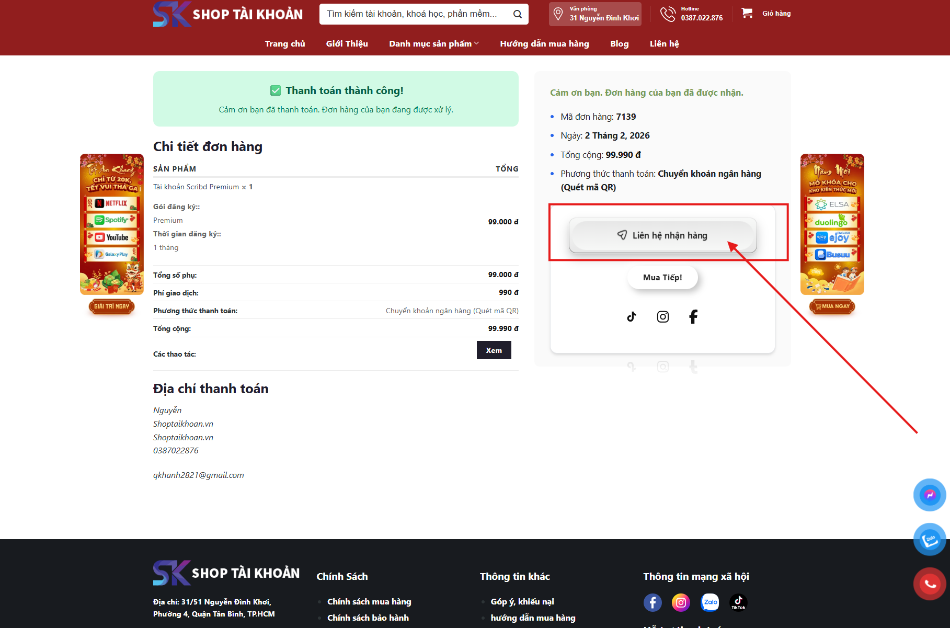Go to Trang chủ menu item
Image resolution: width=950 pixels, height=628 pixels.
285,44
